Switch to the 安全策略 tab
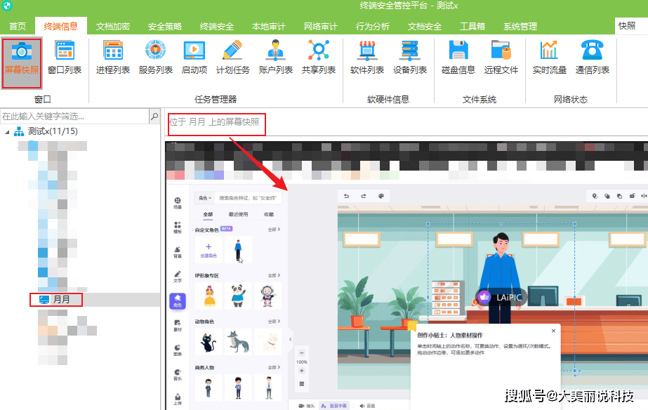The width and height of the screenshot is (648, 410). tap(164, 27)
